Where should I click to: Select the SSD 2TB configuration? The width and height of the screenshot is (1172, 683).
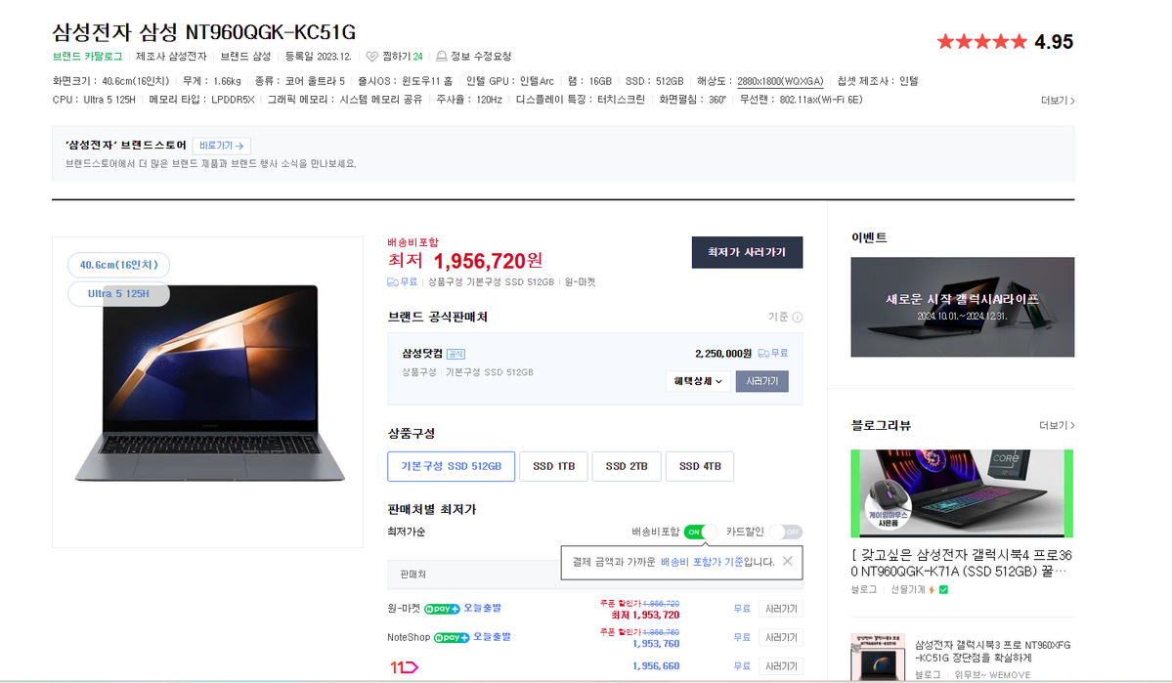tap(627, 466)
